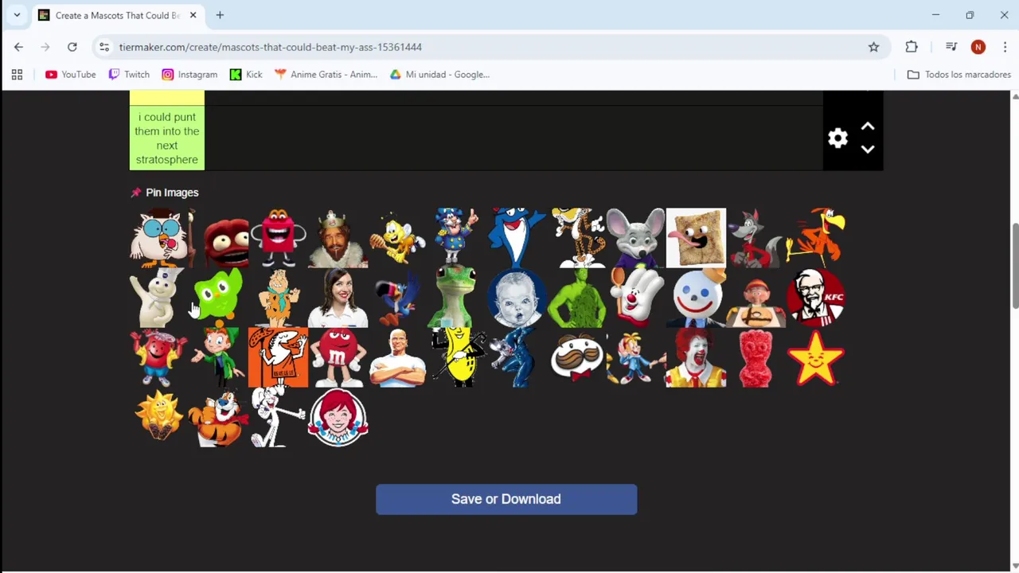
Task: Choose the red M&M mascot
Action: click(338, 357)
